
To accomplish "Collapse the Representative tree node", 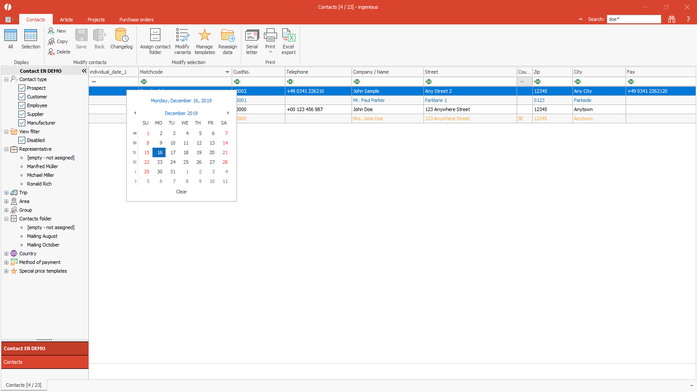I will [6, 149].
